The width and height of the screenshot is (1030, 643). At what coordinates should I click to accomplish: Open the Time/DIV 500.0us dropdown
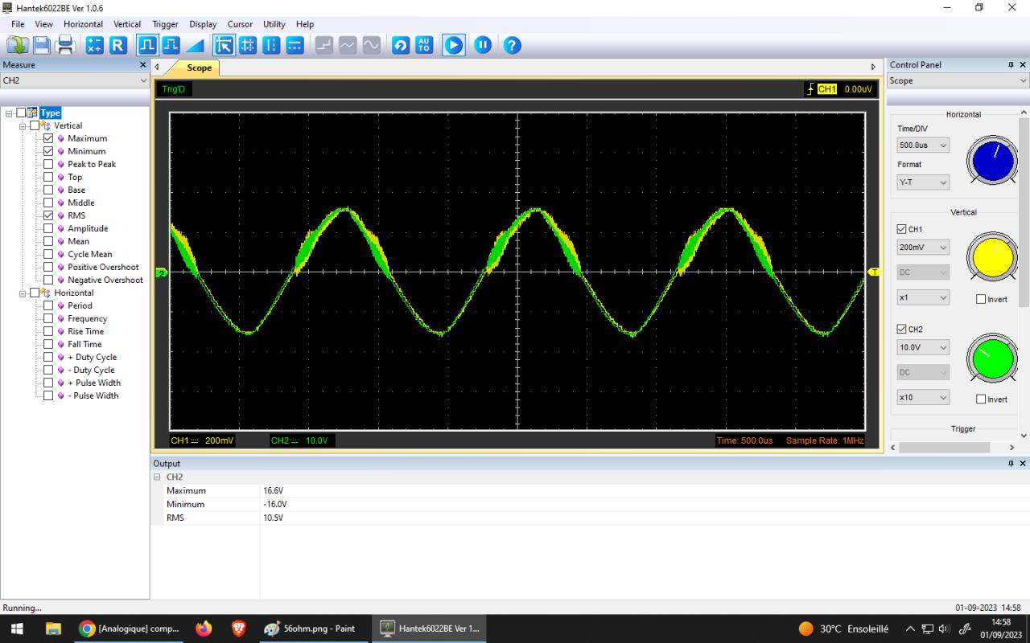(x=923, y=145)
